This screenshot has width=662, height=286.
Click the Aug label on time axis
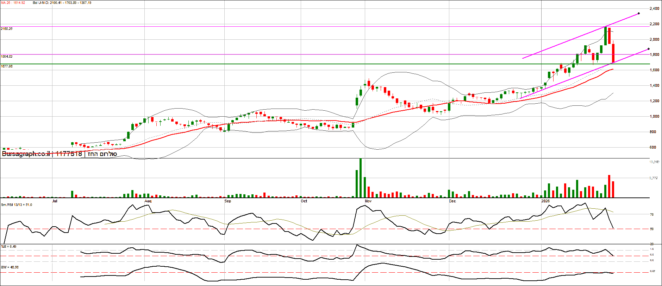click(x=148, y=201)
